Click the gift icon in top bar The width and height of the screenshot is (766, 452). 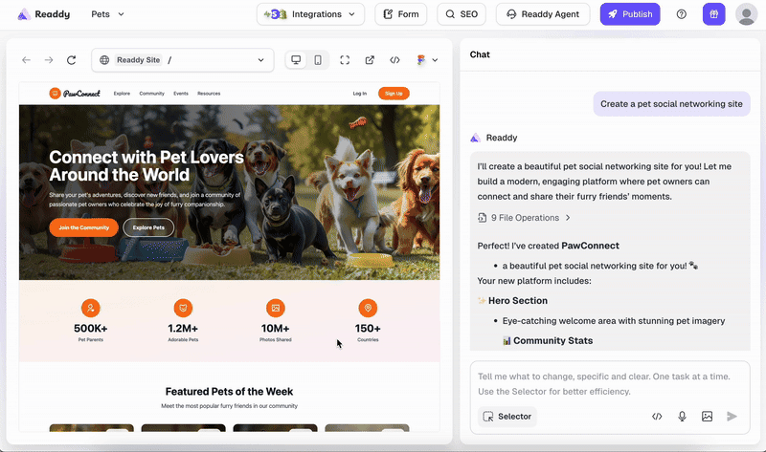[x=713, y=14]
